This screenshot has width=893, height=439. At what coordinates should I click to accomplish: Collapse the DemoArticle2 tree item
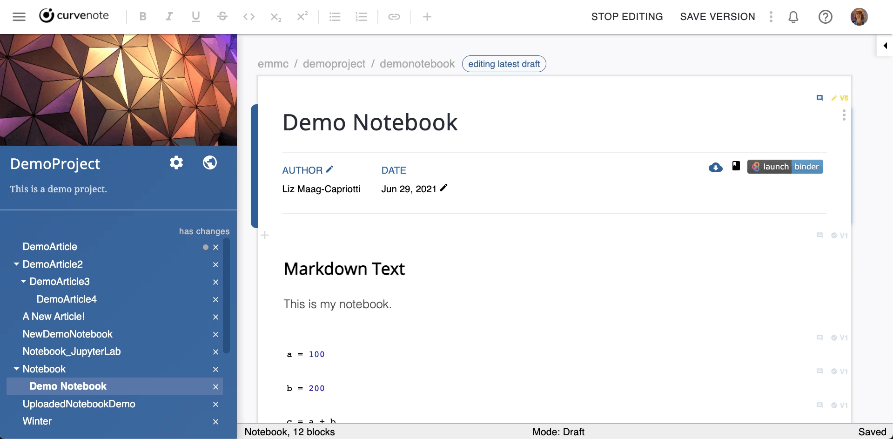pyautogui.click(x=17, y=264)
